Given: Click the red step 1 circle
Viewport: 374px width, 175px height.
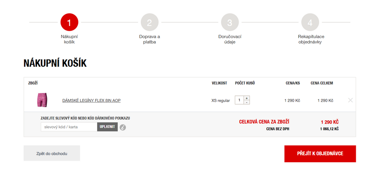Looking at the screenshot, I should [x=69, y=22].
